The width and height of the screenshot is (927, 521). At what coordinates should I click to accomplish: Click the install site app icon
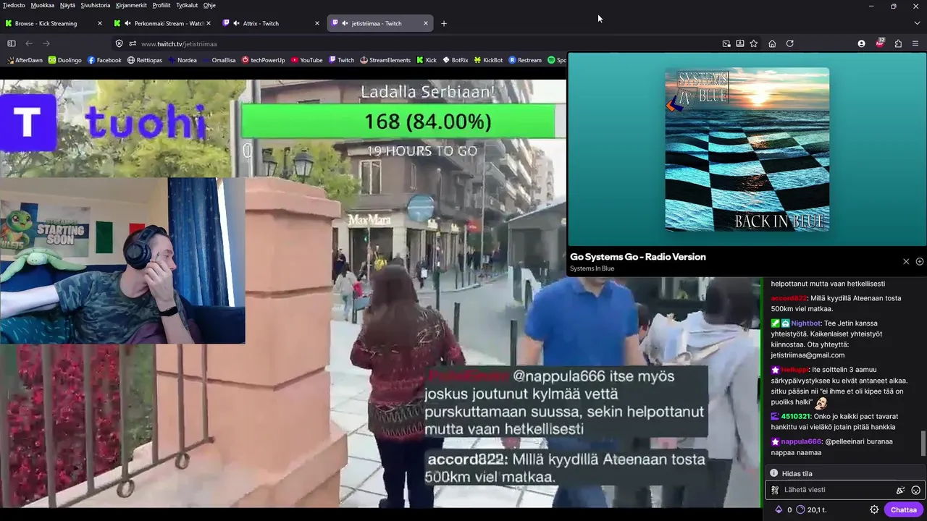tap(740, 43)
